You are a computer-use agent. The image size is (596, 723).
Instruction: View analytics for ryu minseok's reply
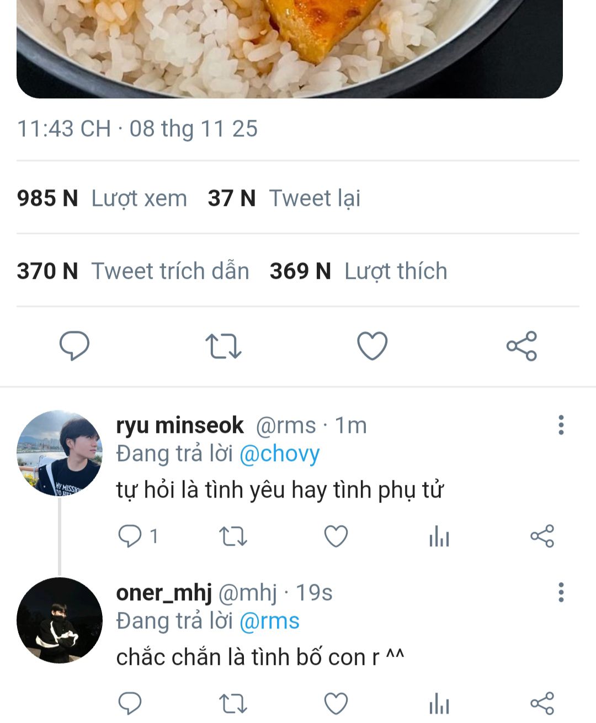[439, 536]
